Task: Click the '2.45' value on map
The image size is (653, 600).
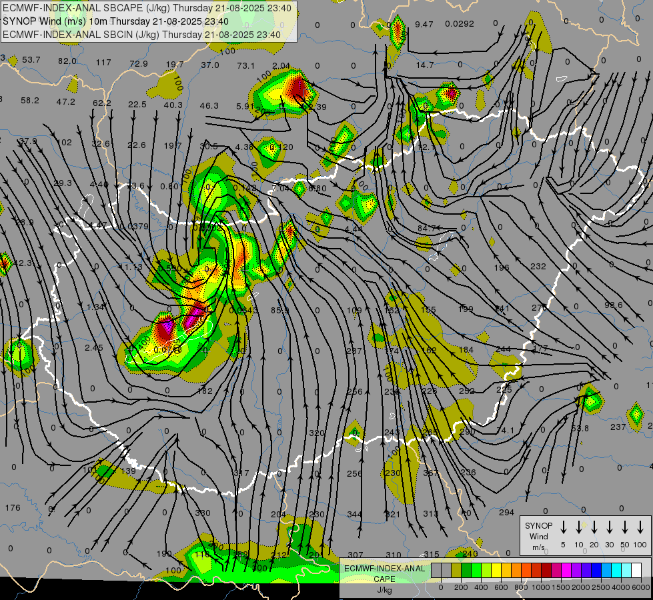Action: tap(93, 348)
